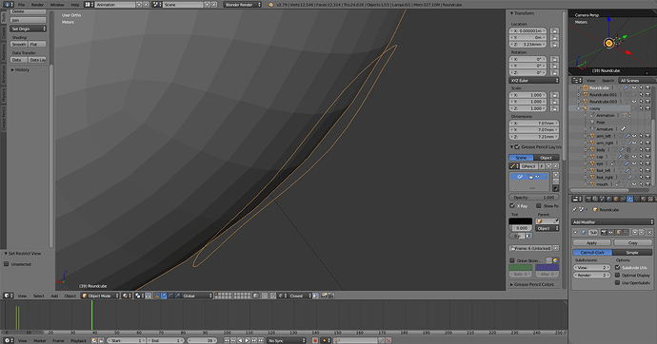Open the Object Mode dropdown

pyautogui.click(x=100, y=296)
